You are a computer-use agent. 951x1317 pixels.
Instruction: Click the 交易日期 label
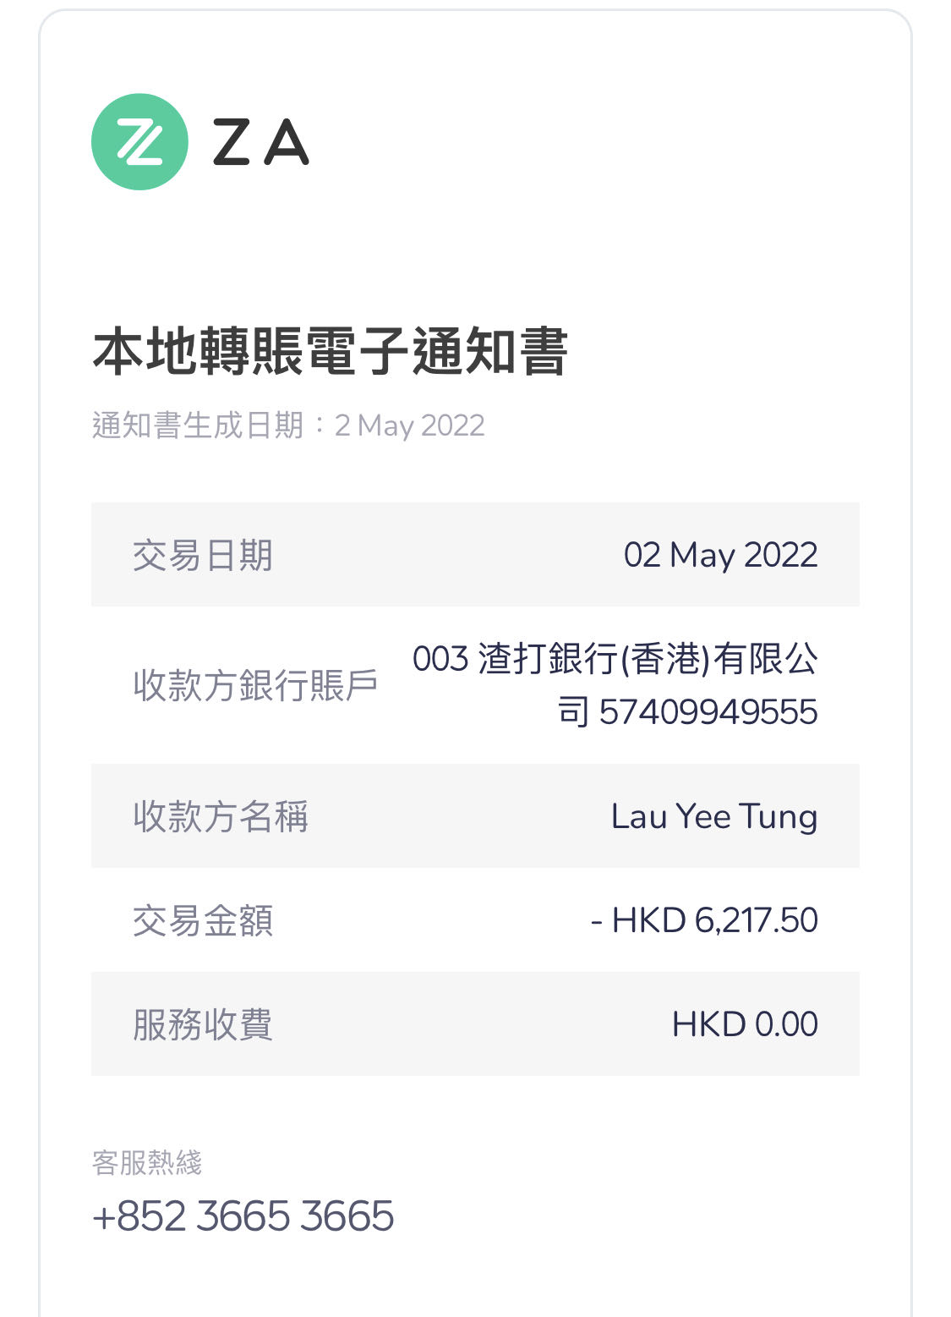click(x=203, y=556)
